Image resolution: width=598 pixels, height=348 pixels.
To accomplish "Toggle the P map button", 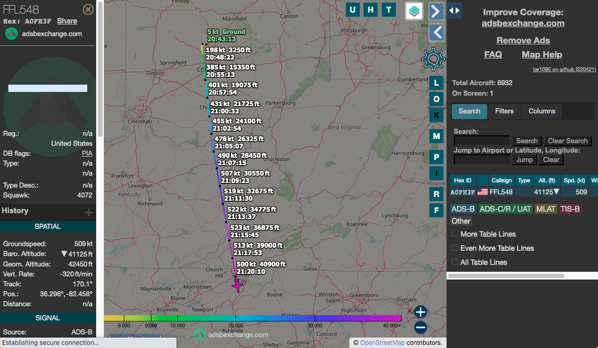I will (436, 157).
